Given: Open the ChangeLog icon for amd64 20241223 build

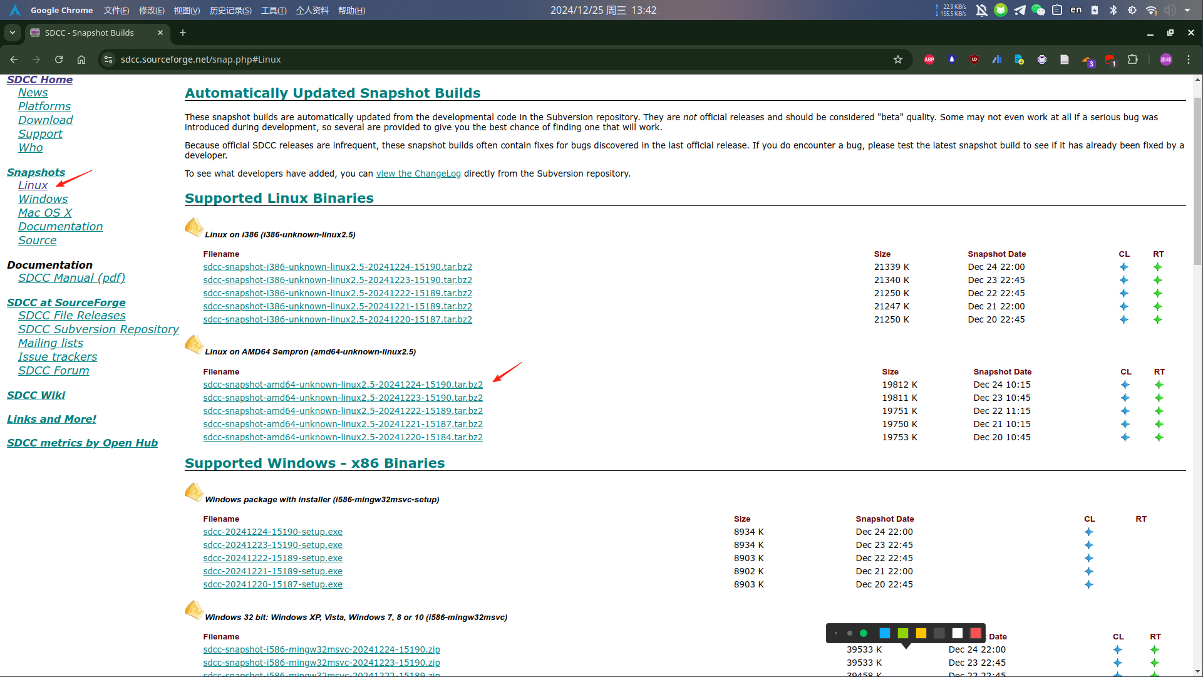Looking at the screenshot, I should coord(1125,398).
